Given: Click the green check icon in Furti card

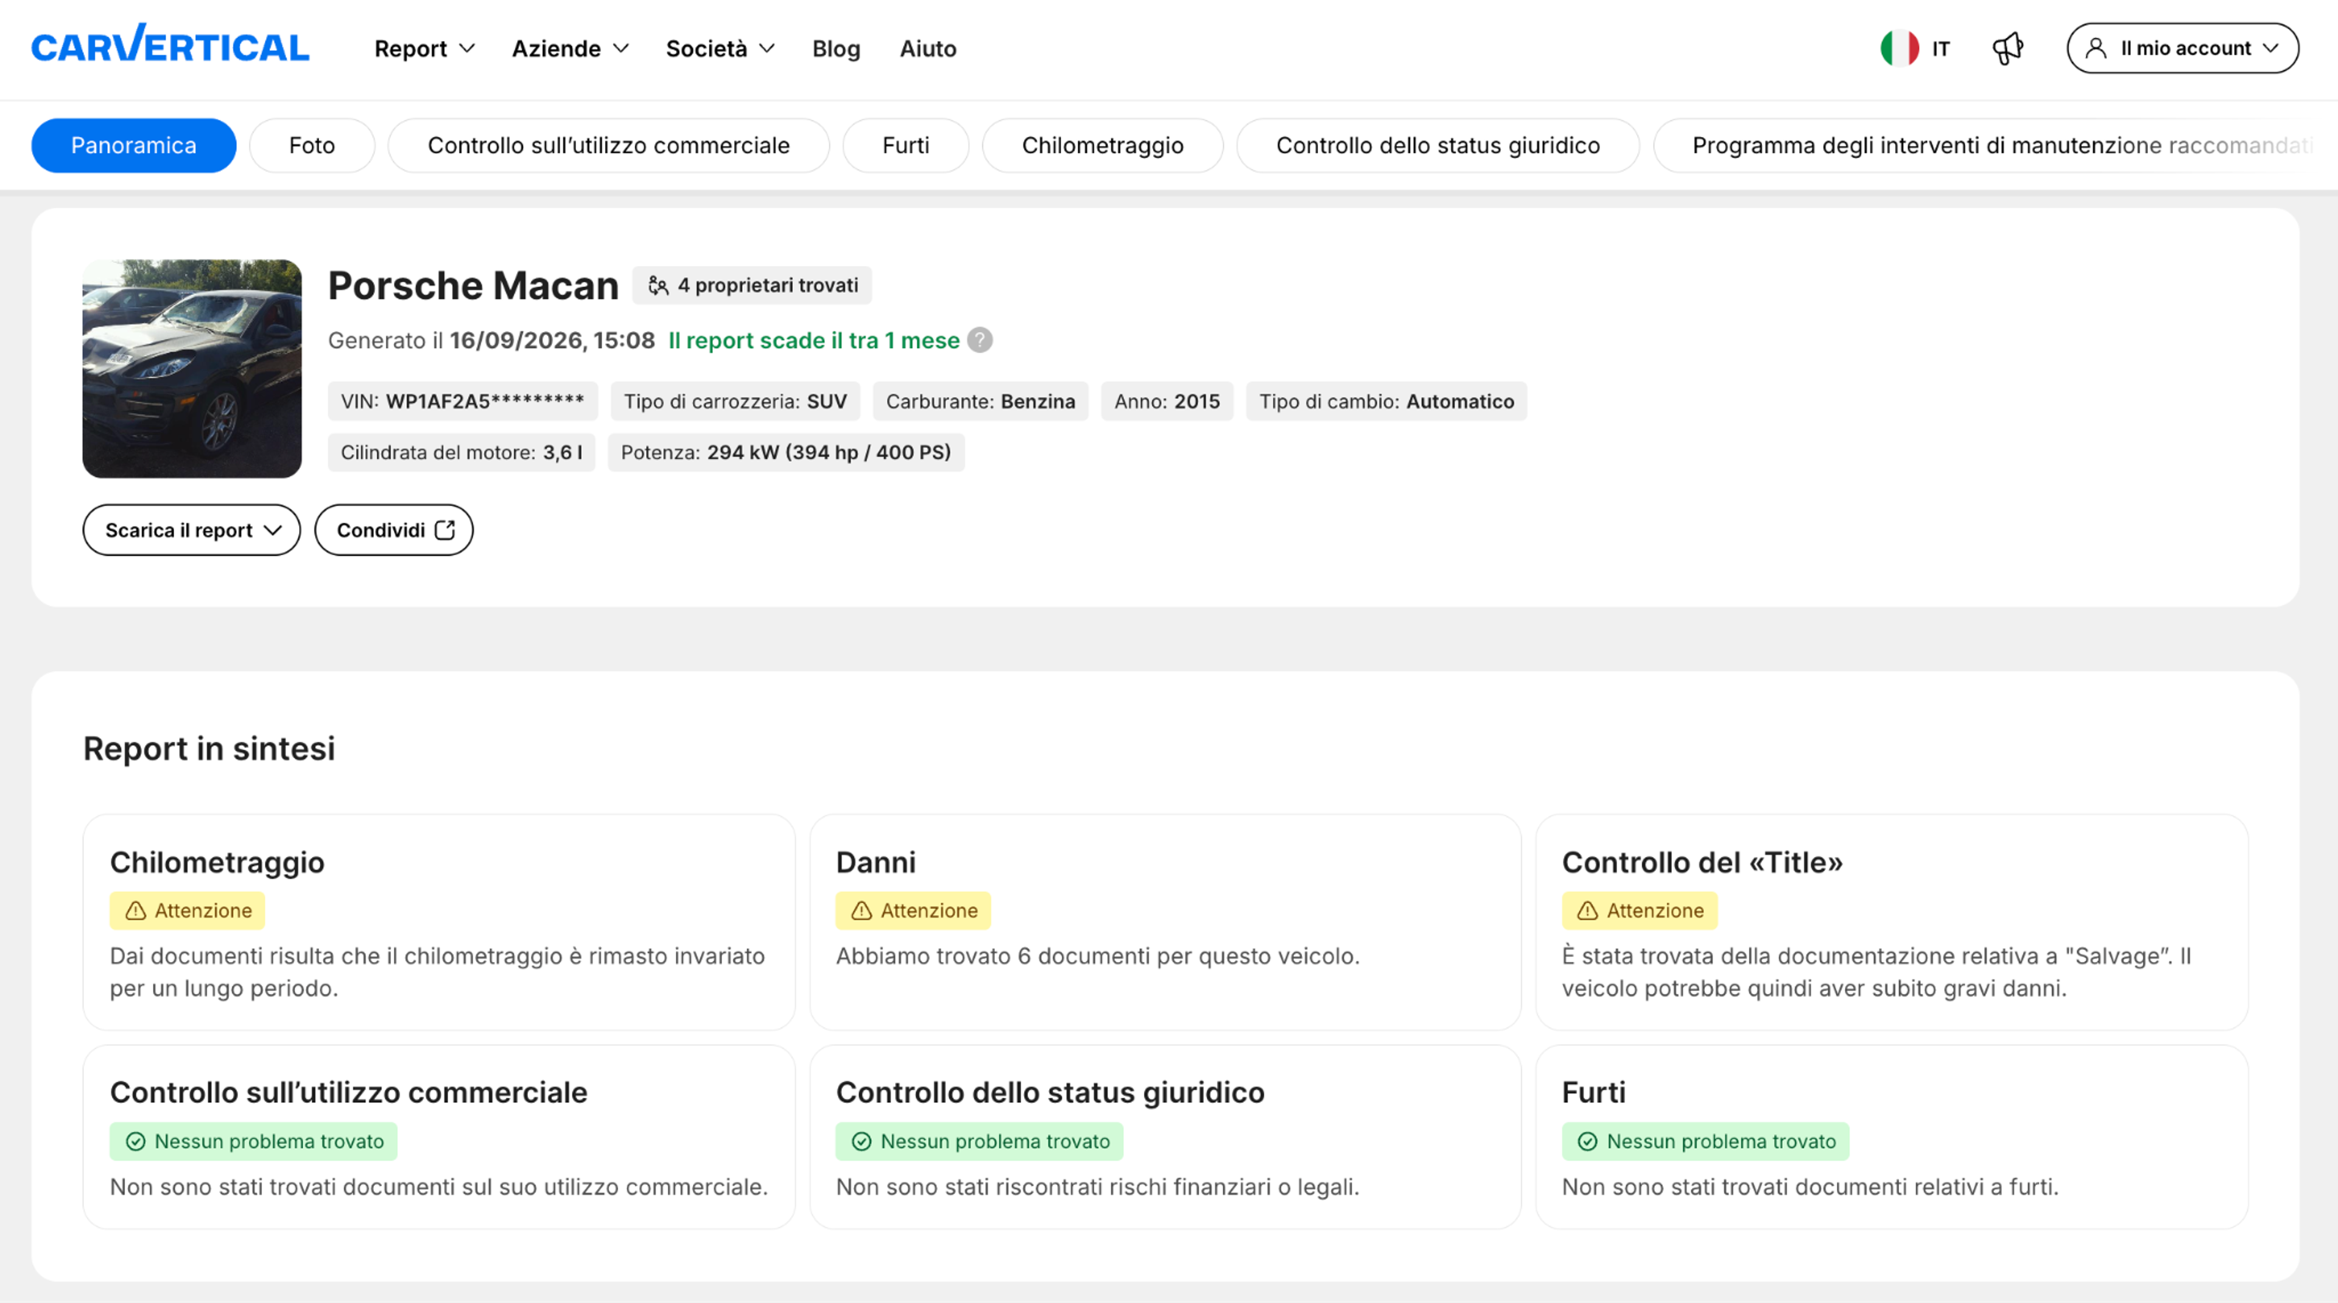Looking at the screenshot, I should pos(1587,1142).
